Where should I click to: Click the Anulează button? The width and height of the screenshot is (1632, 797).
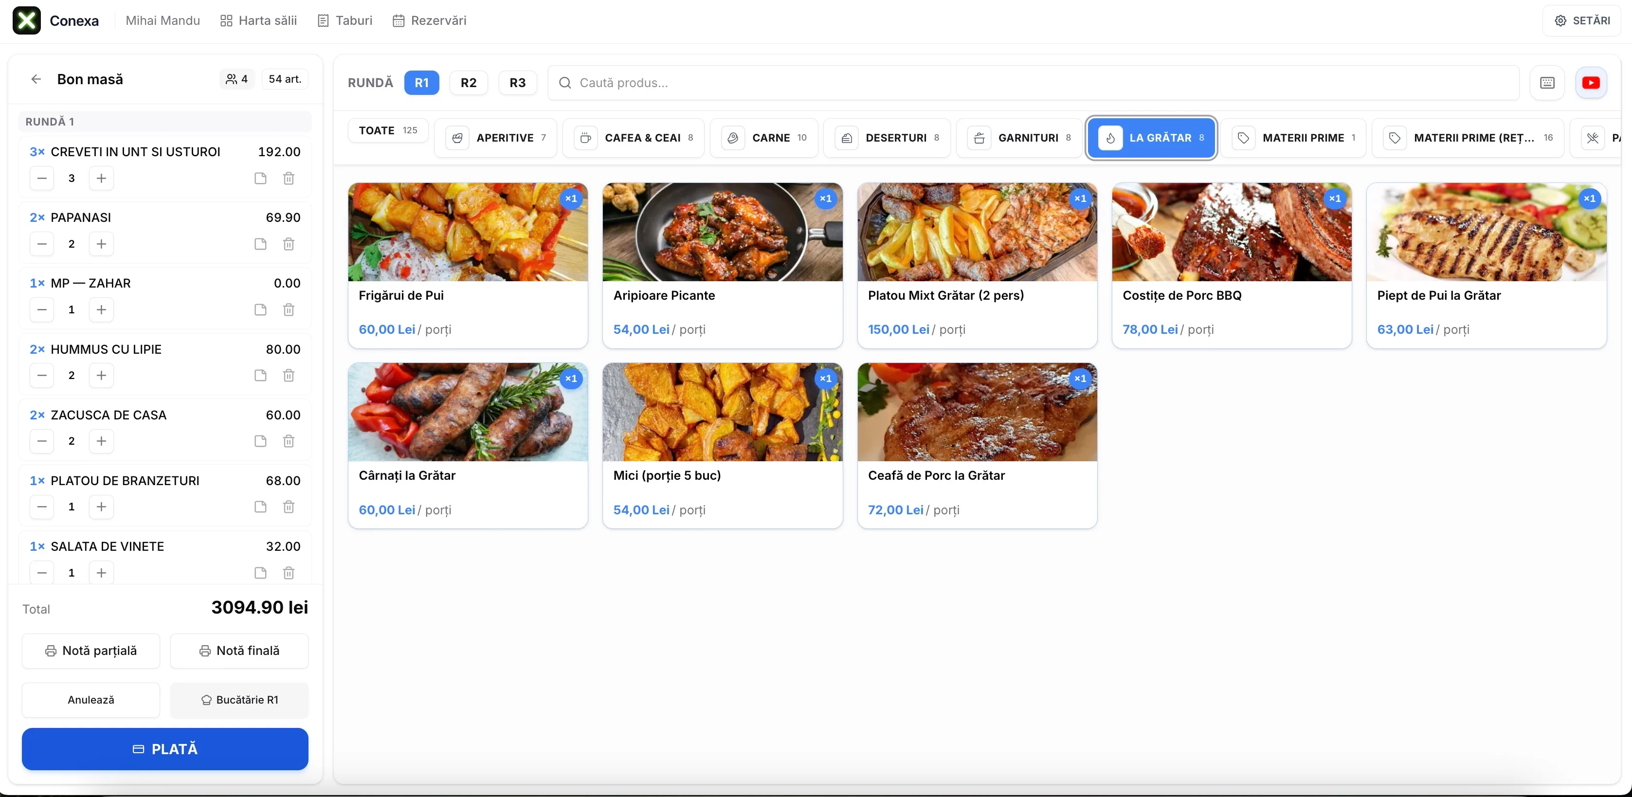(91, 700)
